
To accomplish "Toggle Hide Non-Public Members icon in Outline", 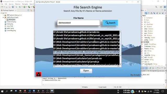I will coord(160,13).
